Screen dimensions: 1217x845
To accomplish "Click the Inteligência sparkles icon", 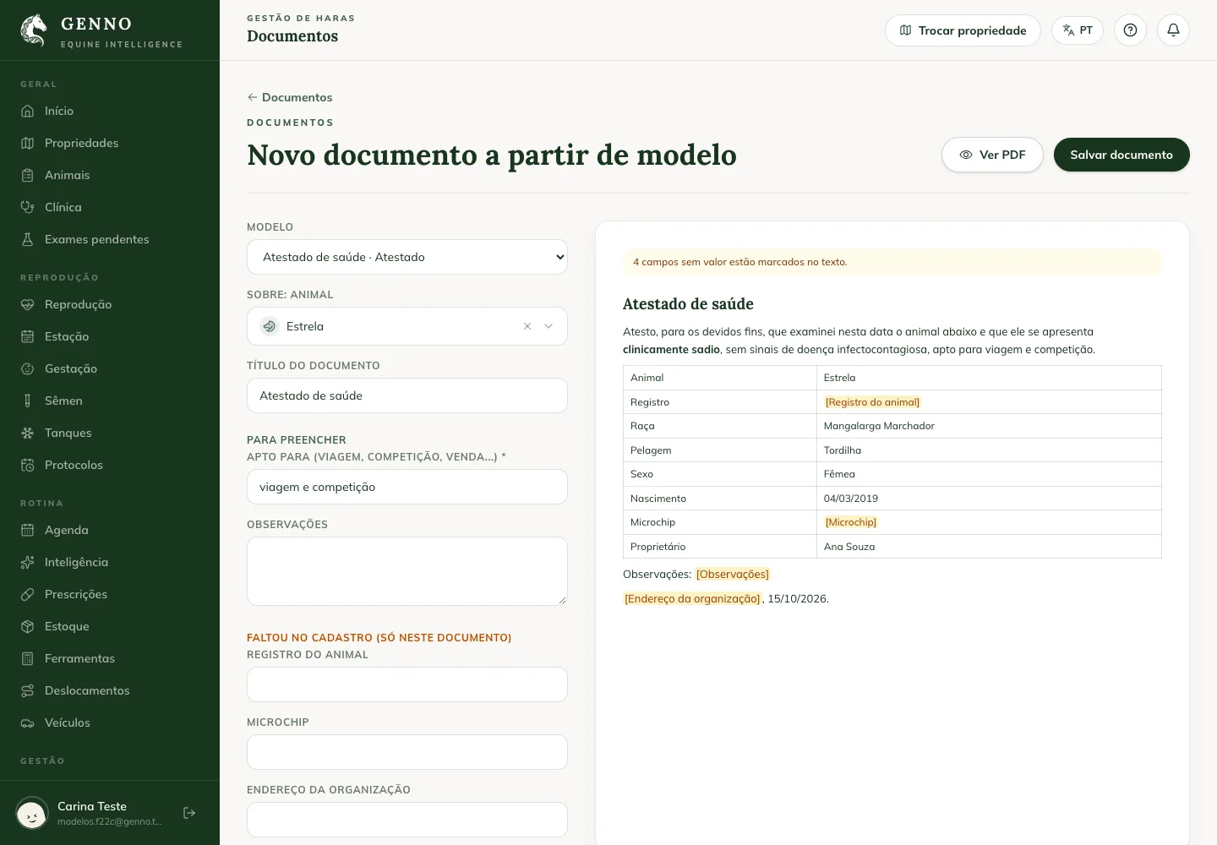I will tap(28, 562).
